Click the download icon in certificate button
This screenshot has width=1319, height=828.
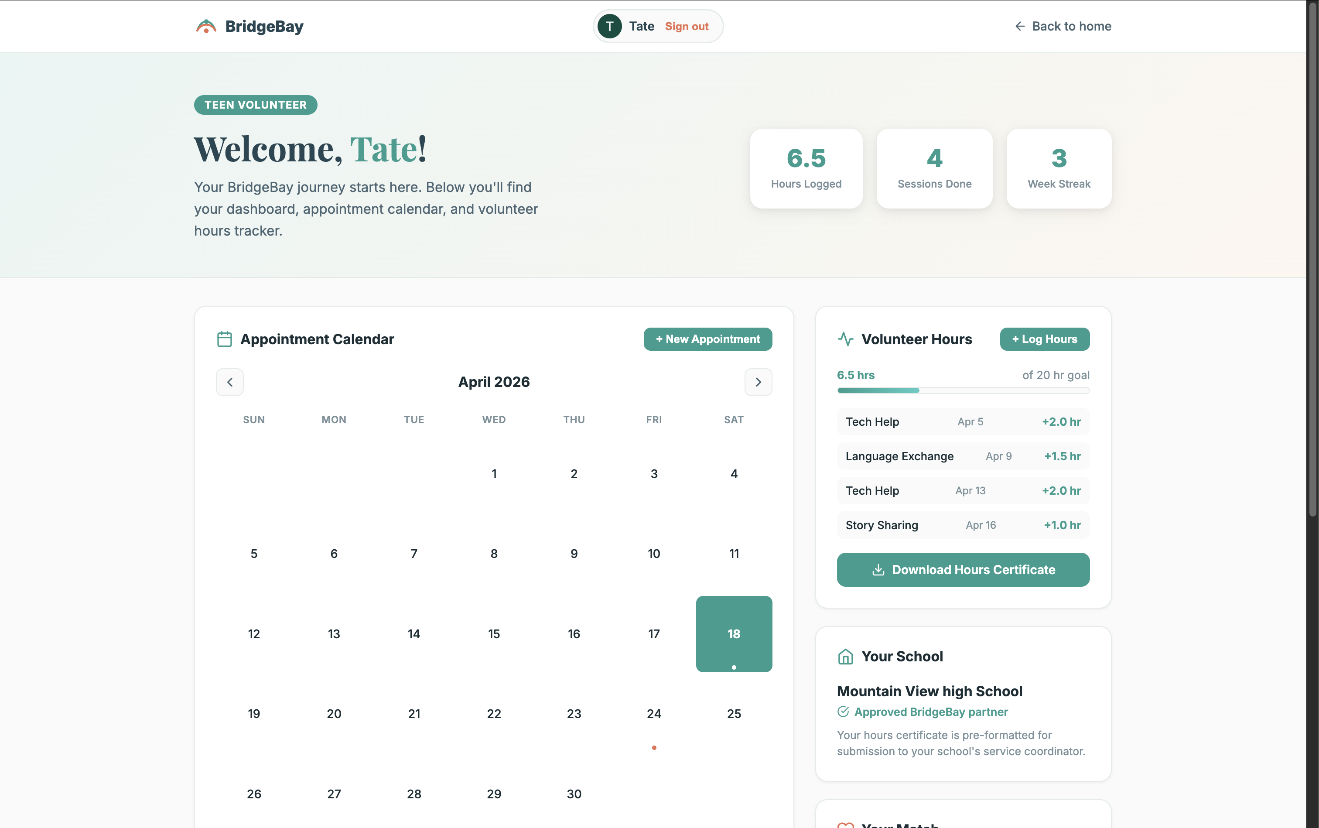point(878,570)
